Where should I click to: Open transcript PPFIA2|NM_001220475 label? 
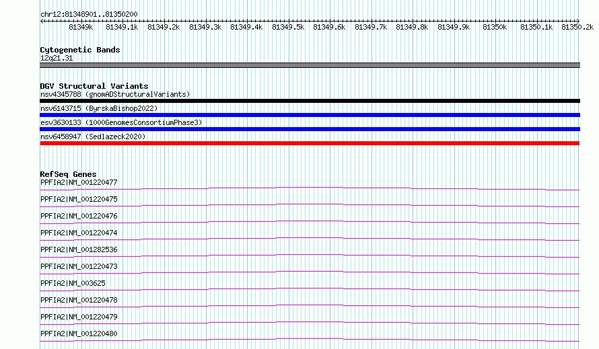point(79,199)
